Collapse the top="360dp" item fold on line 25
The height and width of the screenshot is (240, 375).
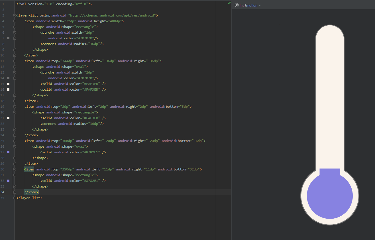coord(15,141)
